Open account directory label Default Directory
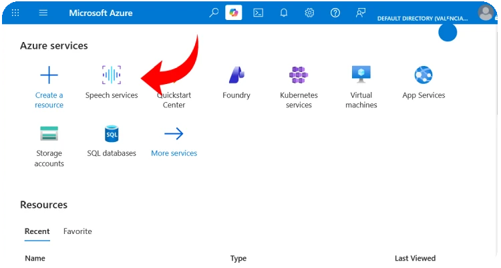The image size is (501, 268). click(422, 19)
